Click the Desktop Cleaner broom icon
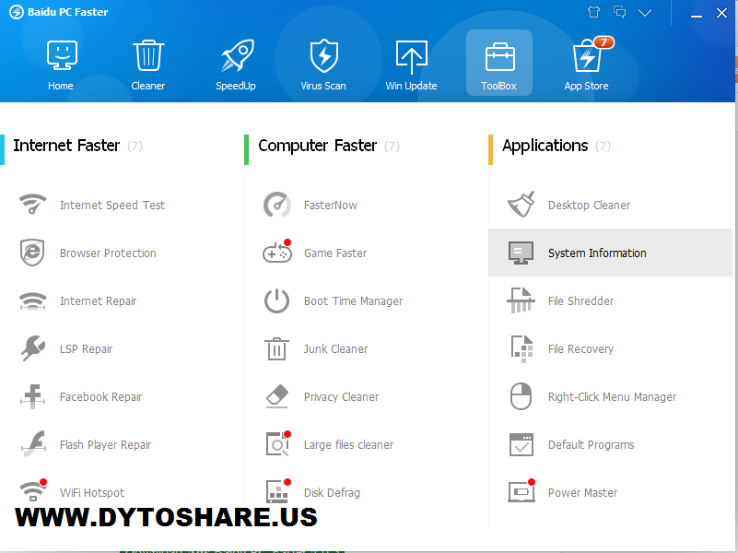The height and width of the screenshot is (553, 738). tap(521, 205)
